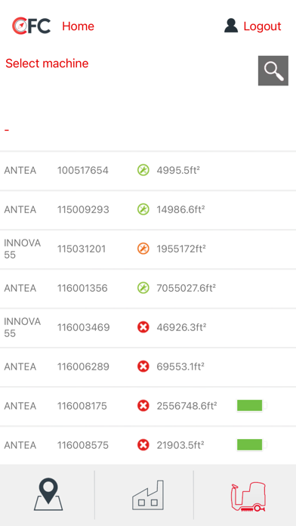Click battery indicator for machine 116008175

(252, 406)
